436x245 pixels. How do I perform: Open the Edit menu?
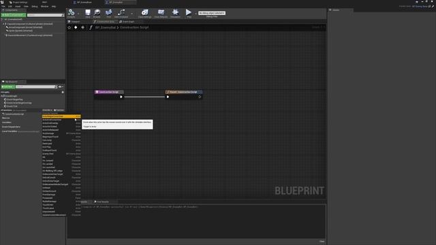click(10, 6)
